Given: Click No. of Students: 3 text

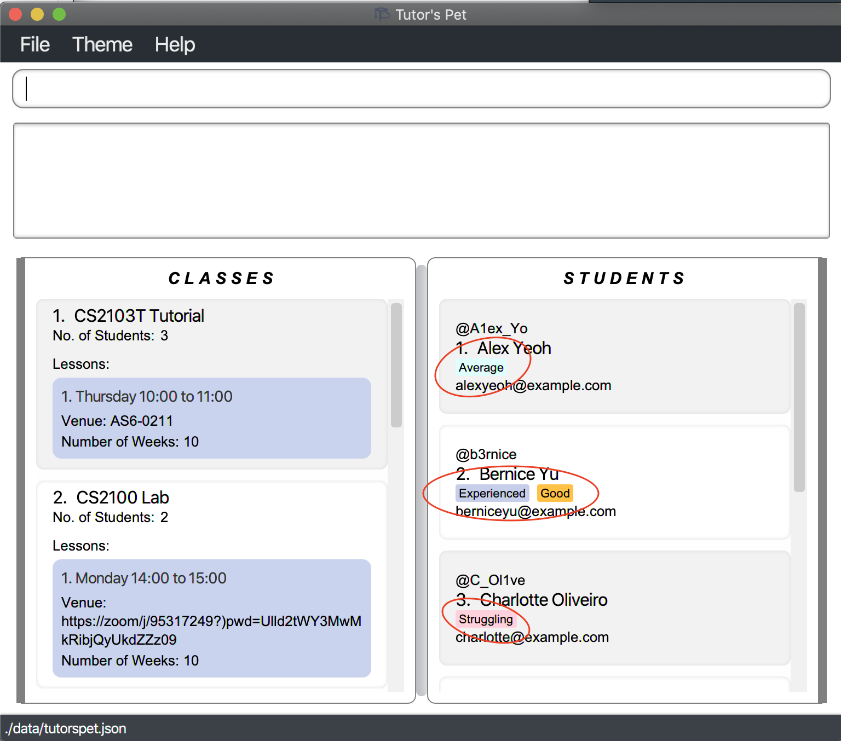Looking at the screenshot, I should tap(110, 335).
